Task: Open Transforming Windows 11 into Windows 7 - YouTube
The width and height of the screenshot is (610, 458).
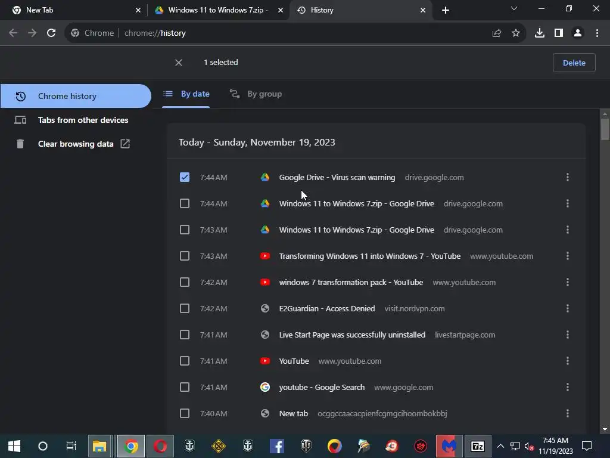Action: click(369, 256)
